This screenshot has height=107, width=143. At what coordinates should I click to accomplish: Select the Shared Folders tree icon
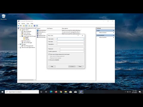coord(22,34)
